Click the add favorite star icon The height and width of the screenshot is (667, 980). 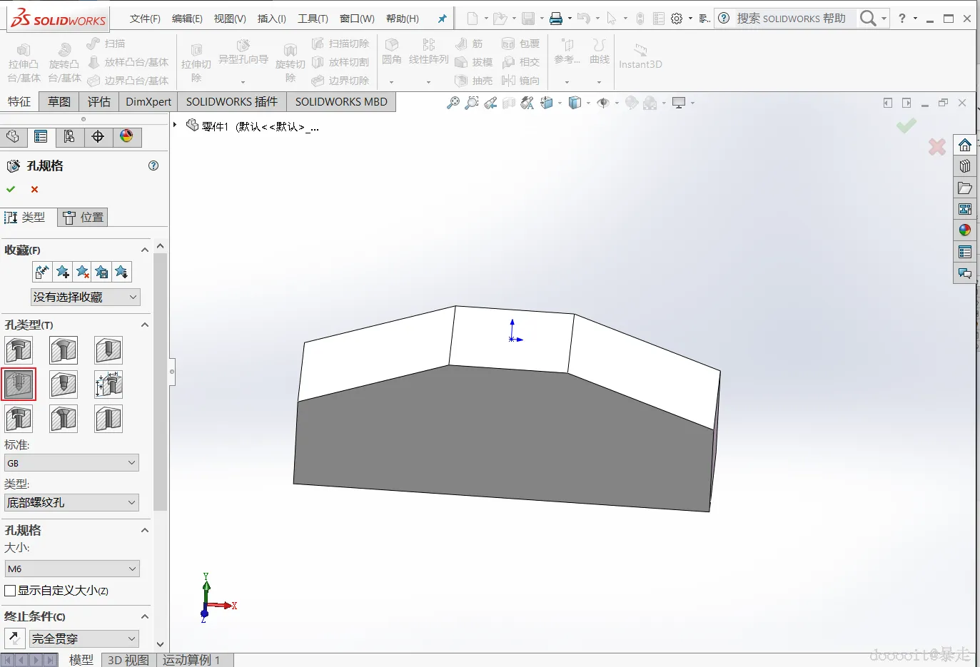tap(63, 272)
